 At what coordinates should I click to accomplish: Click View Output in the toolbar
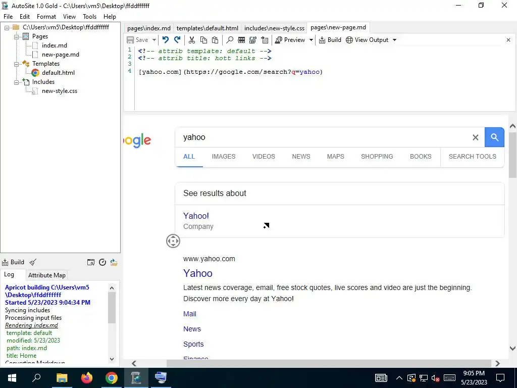tap(367, 40)
